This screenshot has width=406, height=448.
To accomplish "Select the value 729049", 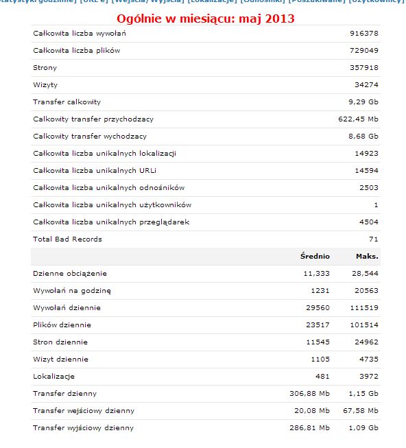I will (364, 51).
